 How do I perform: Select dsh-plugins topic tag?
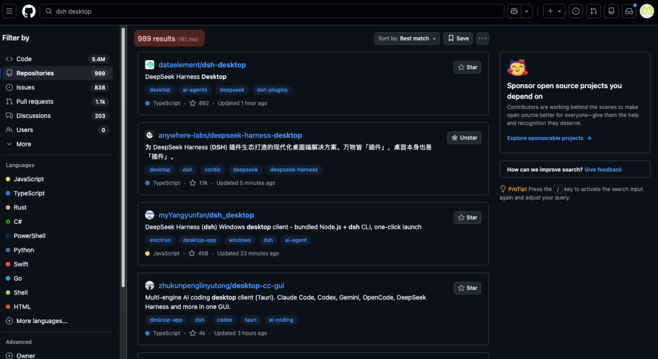(x=272, y=90)
